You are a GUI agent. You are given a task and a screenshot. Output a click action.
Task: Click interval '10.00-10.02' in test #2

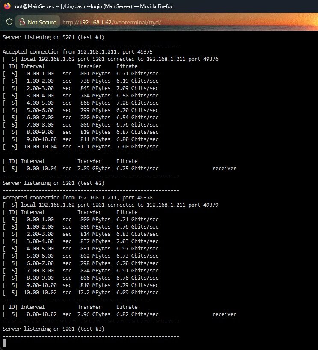coord(40,293)
